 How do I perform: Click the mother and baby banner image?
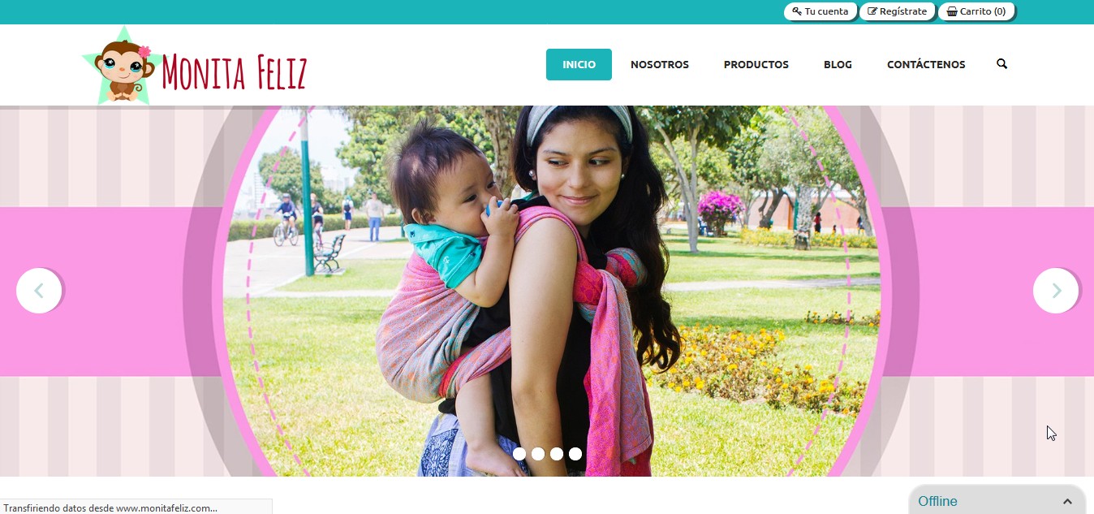[547, 291]
